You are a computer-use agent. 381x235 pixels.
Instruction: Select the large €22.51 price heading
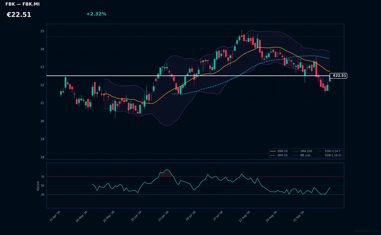click(x=19, y=15)
